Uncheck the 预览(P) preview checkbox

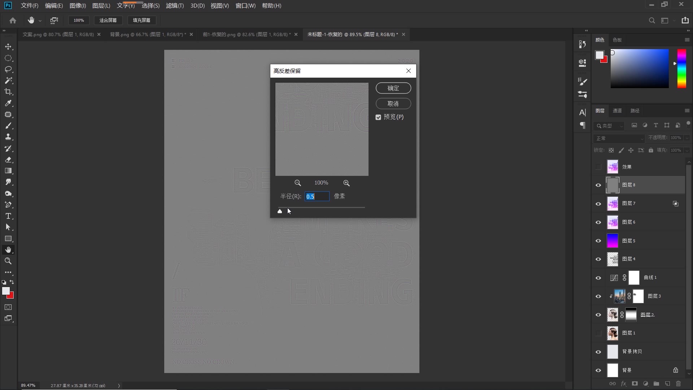pyautogui.click(x=378, y=117)
